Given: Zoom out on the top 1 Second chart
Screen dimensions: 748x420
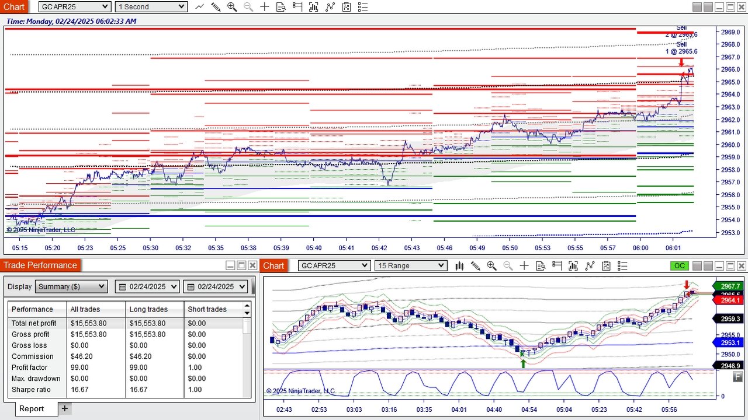Looking at the screenshot, I should (248, 7).
